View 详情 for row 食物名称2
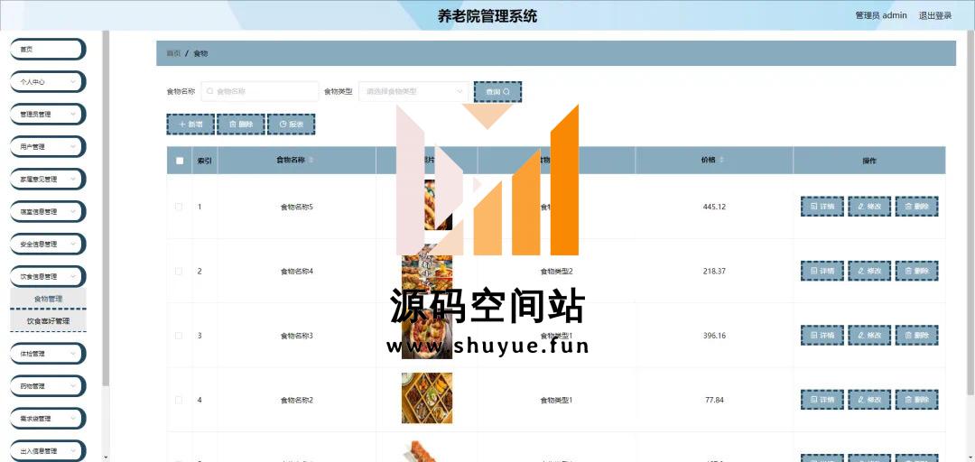975x462 pixels. pos(822,399)
